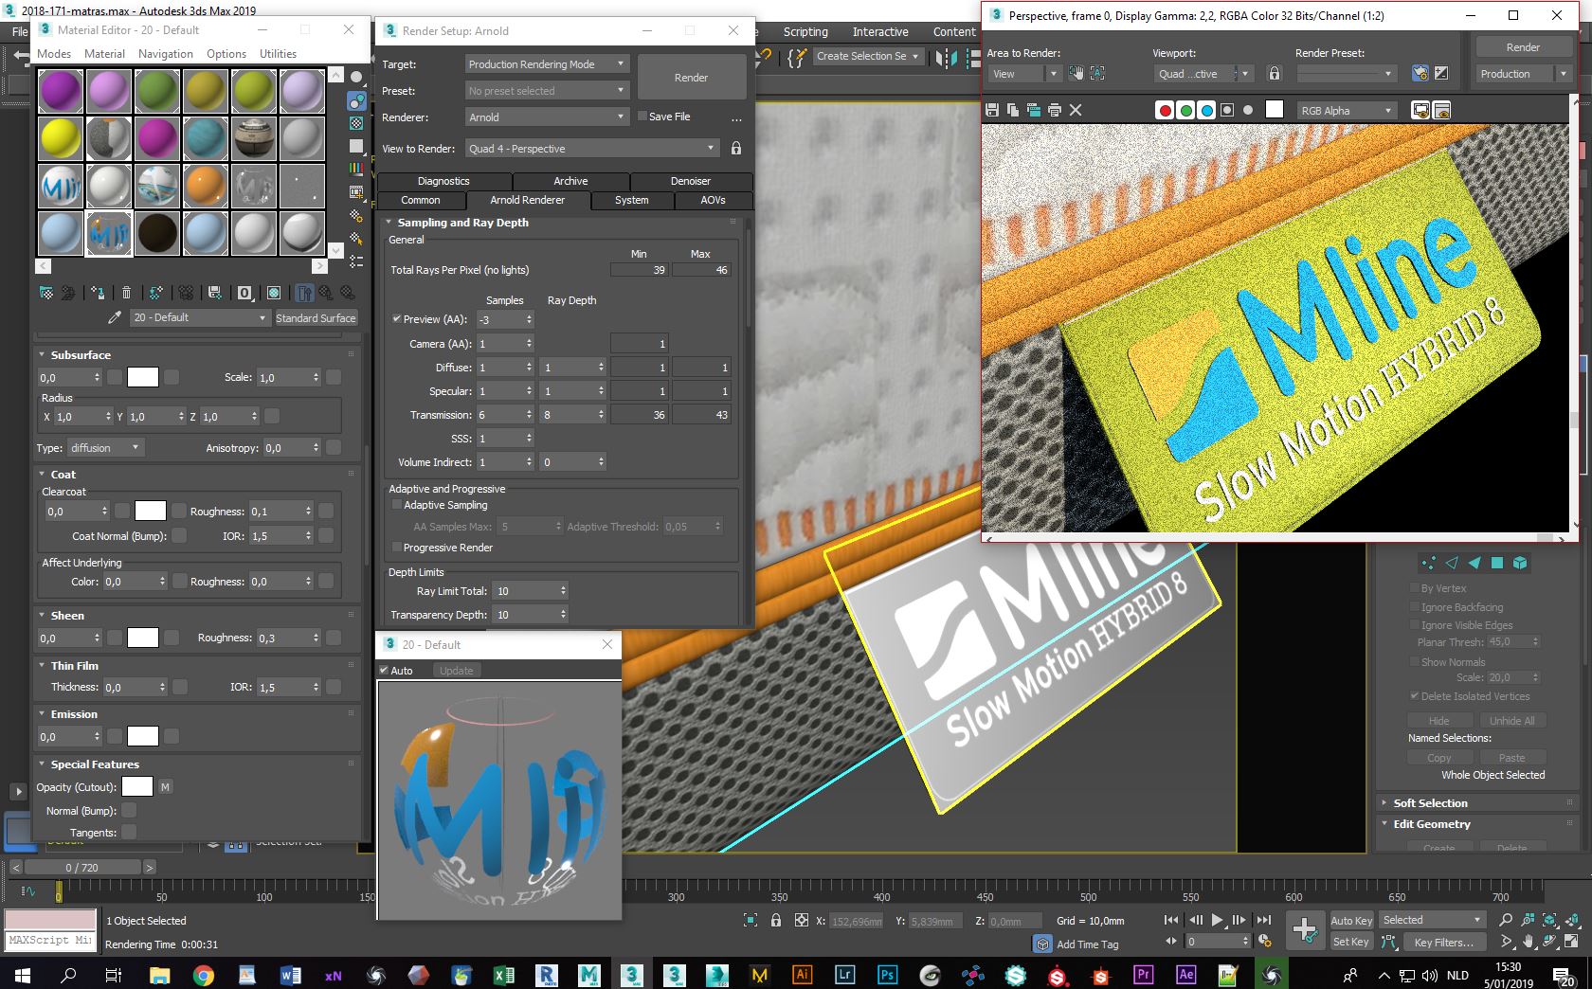Click the material eyedropper picker tool
Viewport: 1592px width, 989px height.
(x=115, y=317)
